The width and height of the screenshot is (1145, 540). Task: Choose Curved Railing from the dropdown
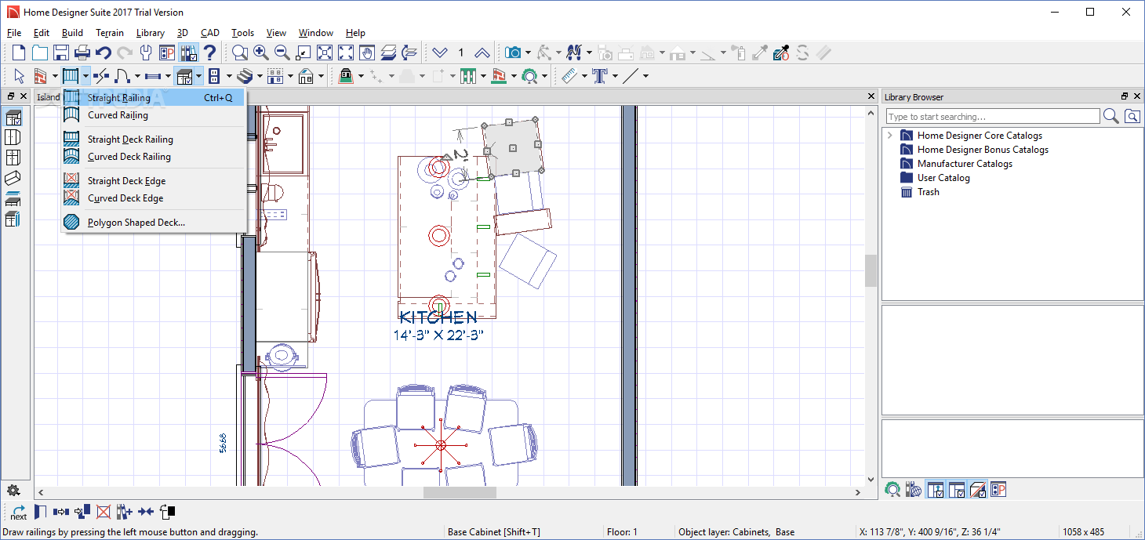click(154, 115)
